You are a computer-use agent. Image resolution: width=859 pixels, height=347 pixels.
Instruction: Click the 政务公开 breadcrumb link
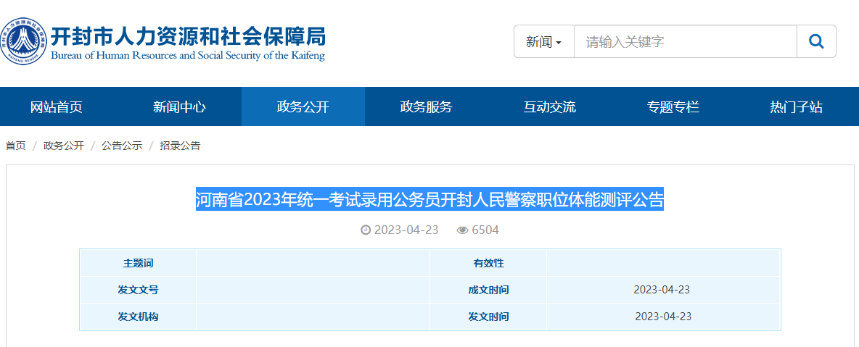(64, 146)
